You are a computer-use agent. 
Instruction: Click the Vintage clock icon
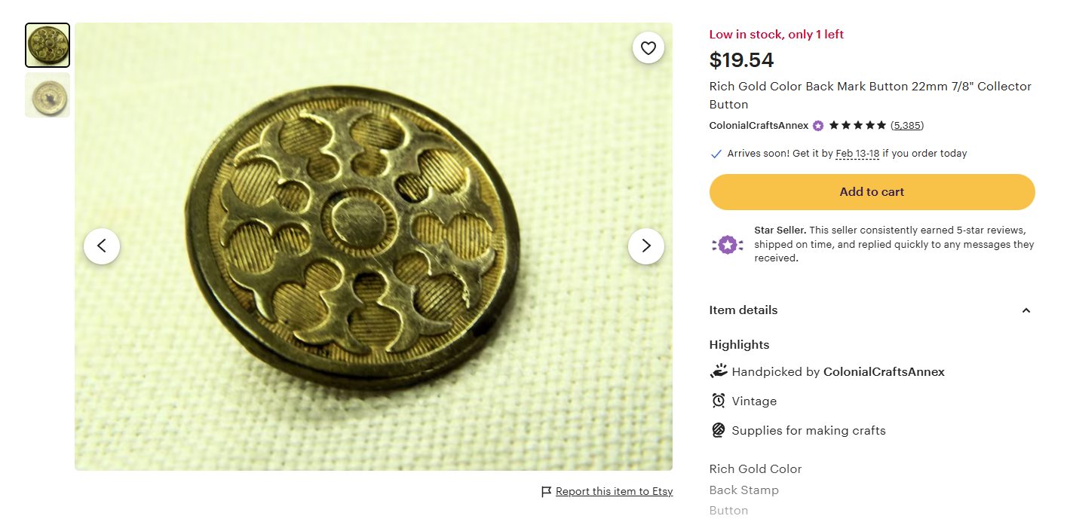point(718,401)
